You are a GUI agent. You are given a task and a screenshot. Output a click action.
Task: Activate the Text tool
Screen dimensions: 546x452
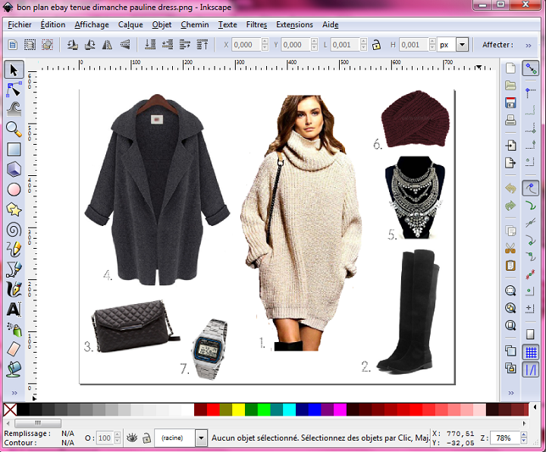pos(13,309)
